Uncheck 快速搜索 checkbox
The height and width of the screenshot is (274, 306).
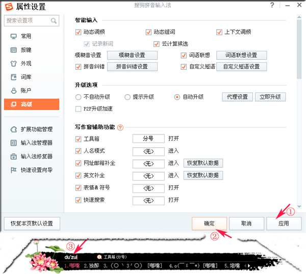pyautogui.click(x=78, y=200)
